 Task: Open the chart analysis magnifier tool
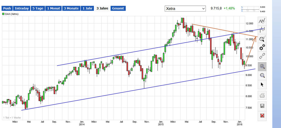[262, 39]
